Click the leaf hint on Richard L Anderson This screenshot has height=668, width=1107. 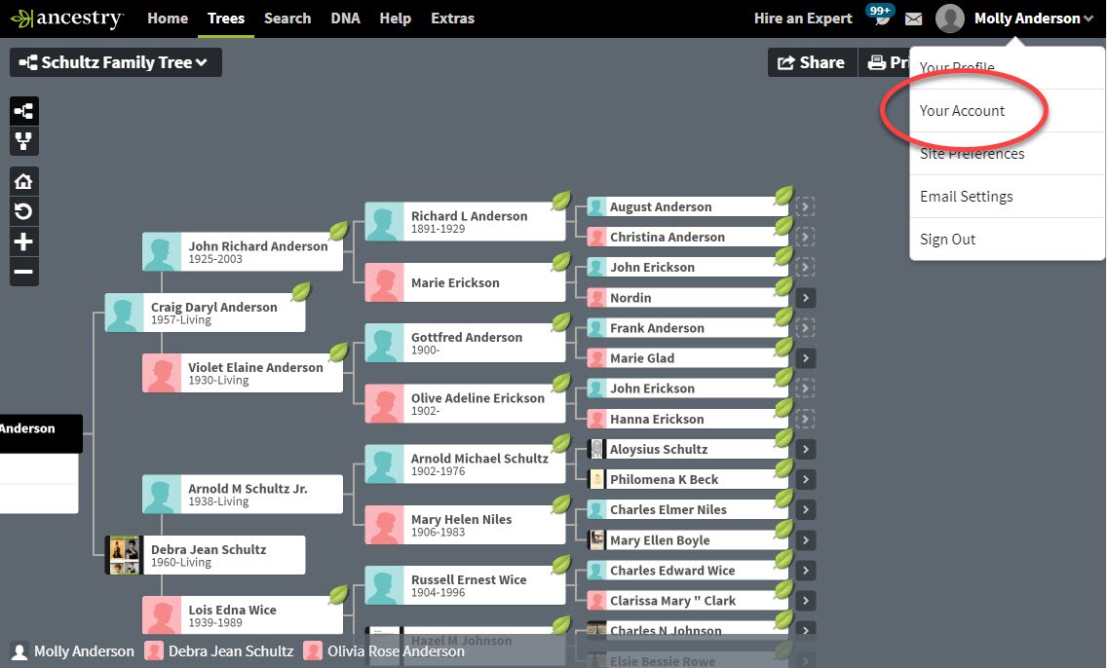pos(561,201)
